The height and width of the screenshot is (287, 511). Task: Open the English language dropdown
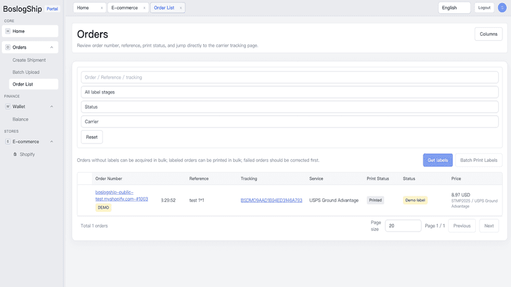454,7
